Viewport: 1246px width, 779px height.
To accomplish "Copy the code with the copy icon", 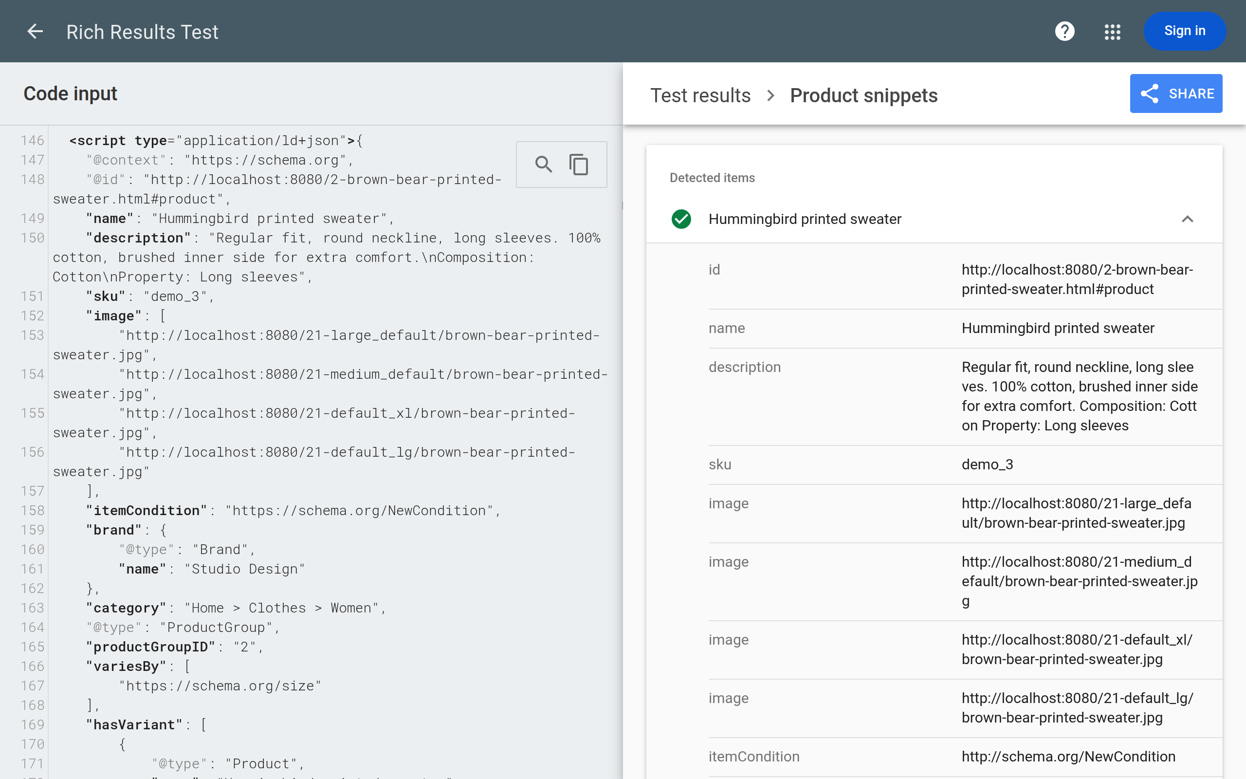I will tap(579, 165).
